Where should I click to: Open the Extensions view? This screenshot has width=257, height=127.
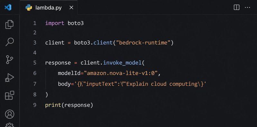coord(10,95)
